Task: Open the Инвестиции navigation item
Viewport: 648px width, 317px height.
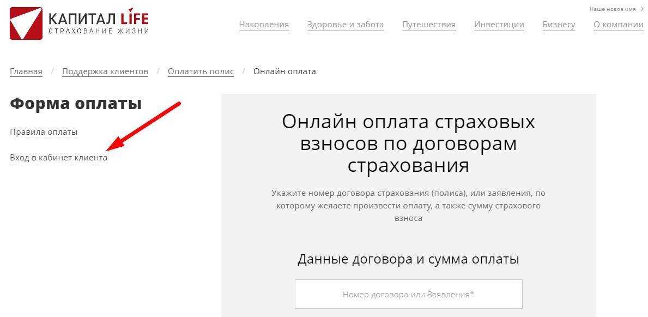Action: (x=499, y=25)
